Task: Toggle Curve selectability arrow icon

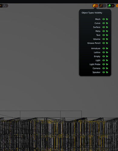Action: pos(107,23)
